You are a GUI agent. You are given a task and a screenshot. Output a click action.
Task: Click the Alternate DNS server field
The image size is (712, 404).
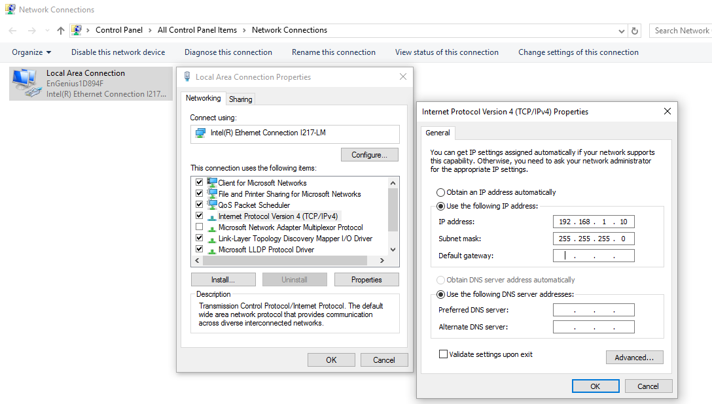(x=594, y=327)
